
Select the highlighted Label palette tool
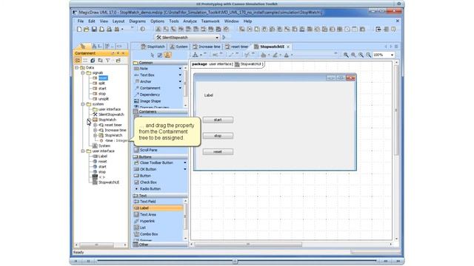point(158,208)
